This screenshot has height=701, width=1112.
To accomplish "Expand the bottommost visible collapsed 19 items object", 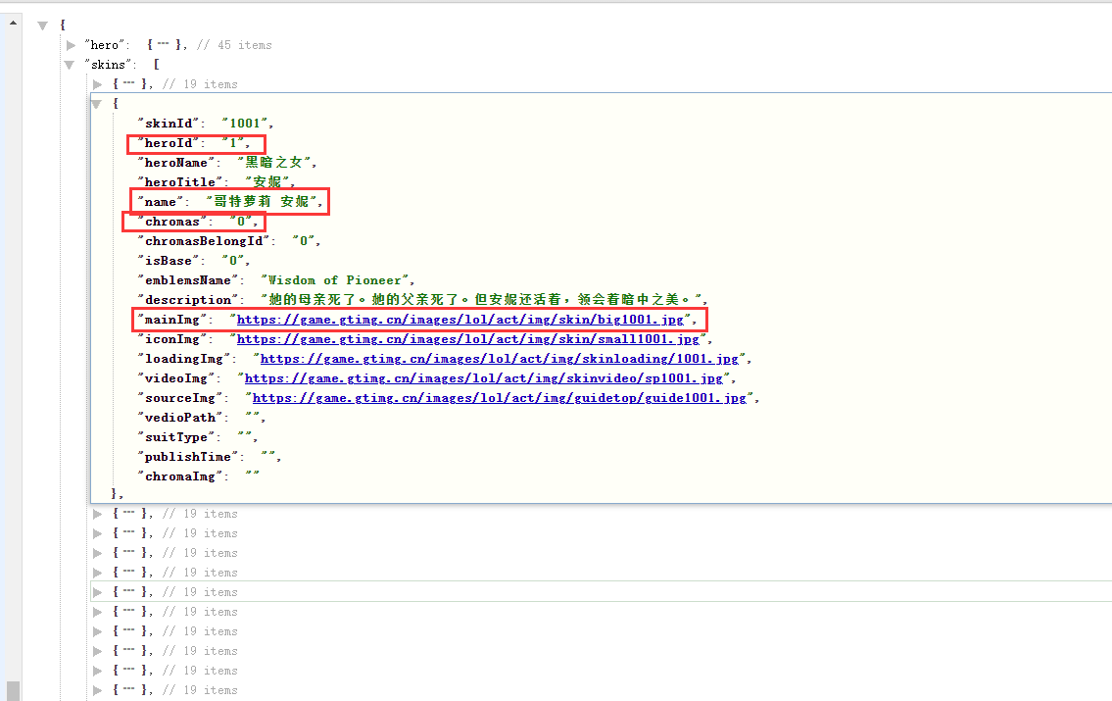I will click(98, 690).
